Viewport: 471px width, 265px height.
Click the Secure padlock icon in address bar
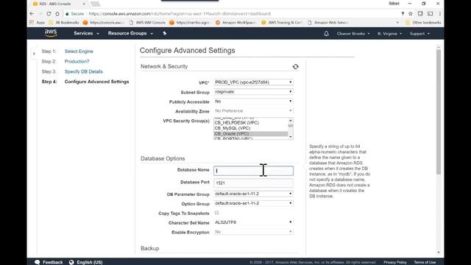[x=67, y=14]
